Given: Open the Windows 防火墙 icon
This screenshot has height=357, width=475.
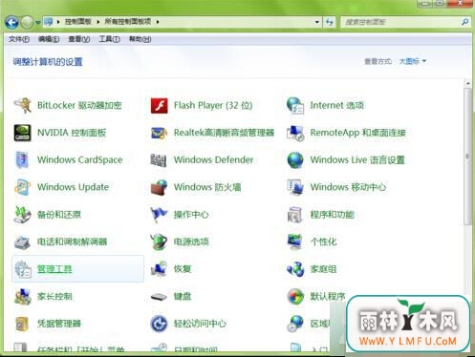Looking at the screenshot, I should pos(159,187).
